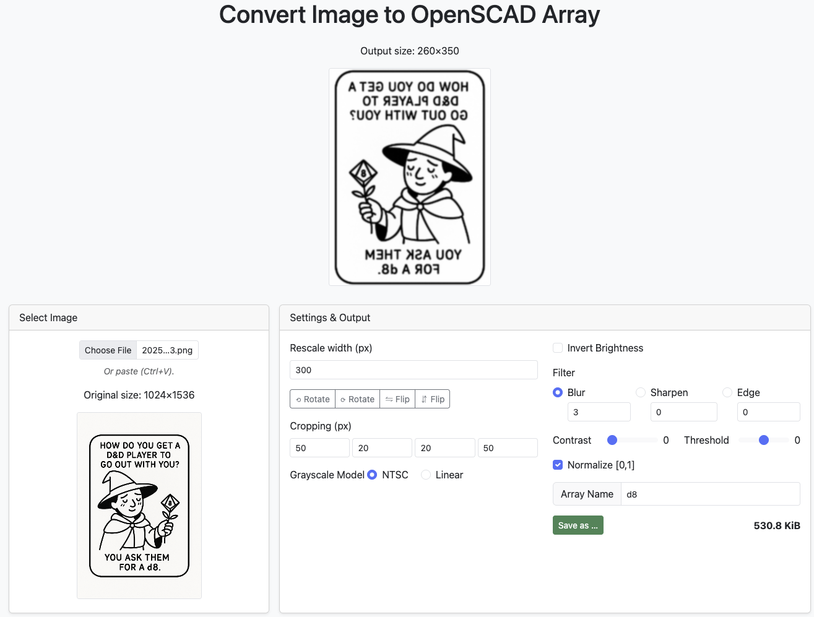Click the green Save as button
This screenshot has height=617, width=814.
click(x=578, y=525)
